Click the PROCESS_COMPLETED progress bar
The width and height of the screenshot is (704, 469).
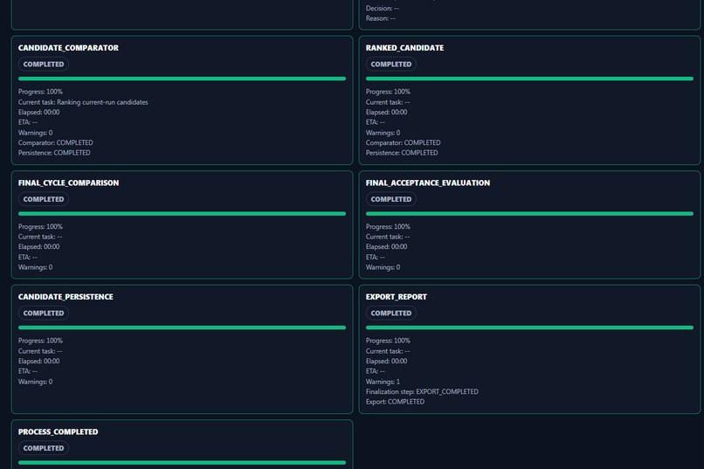point(182,463)
